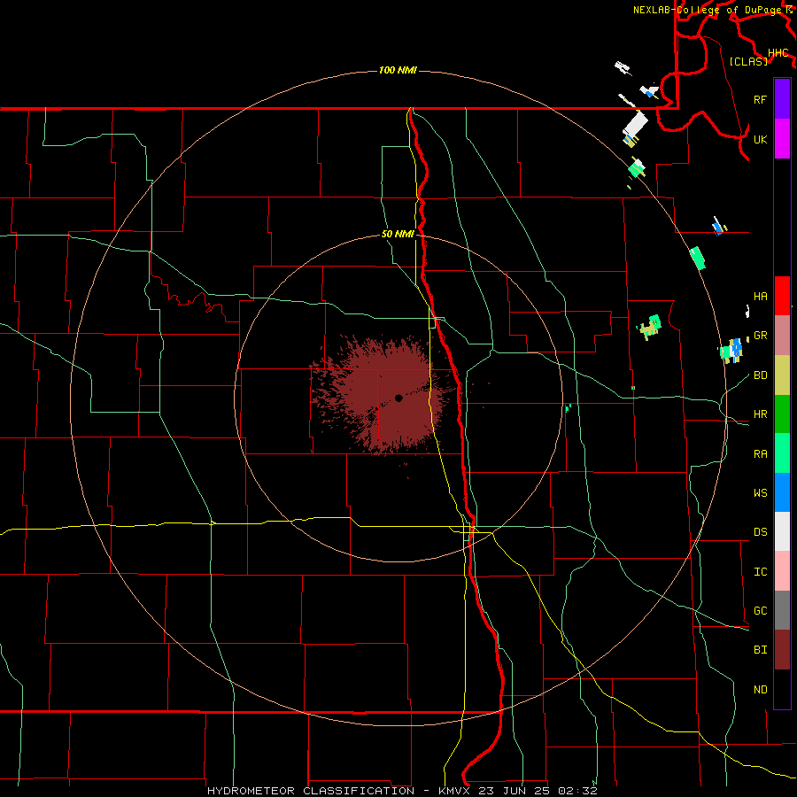Pick the mint green RA legend swatch
Screen dimensions: 797x797
pyautogui.click(x=782, y=453)
